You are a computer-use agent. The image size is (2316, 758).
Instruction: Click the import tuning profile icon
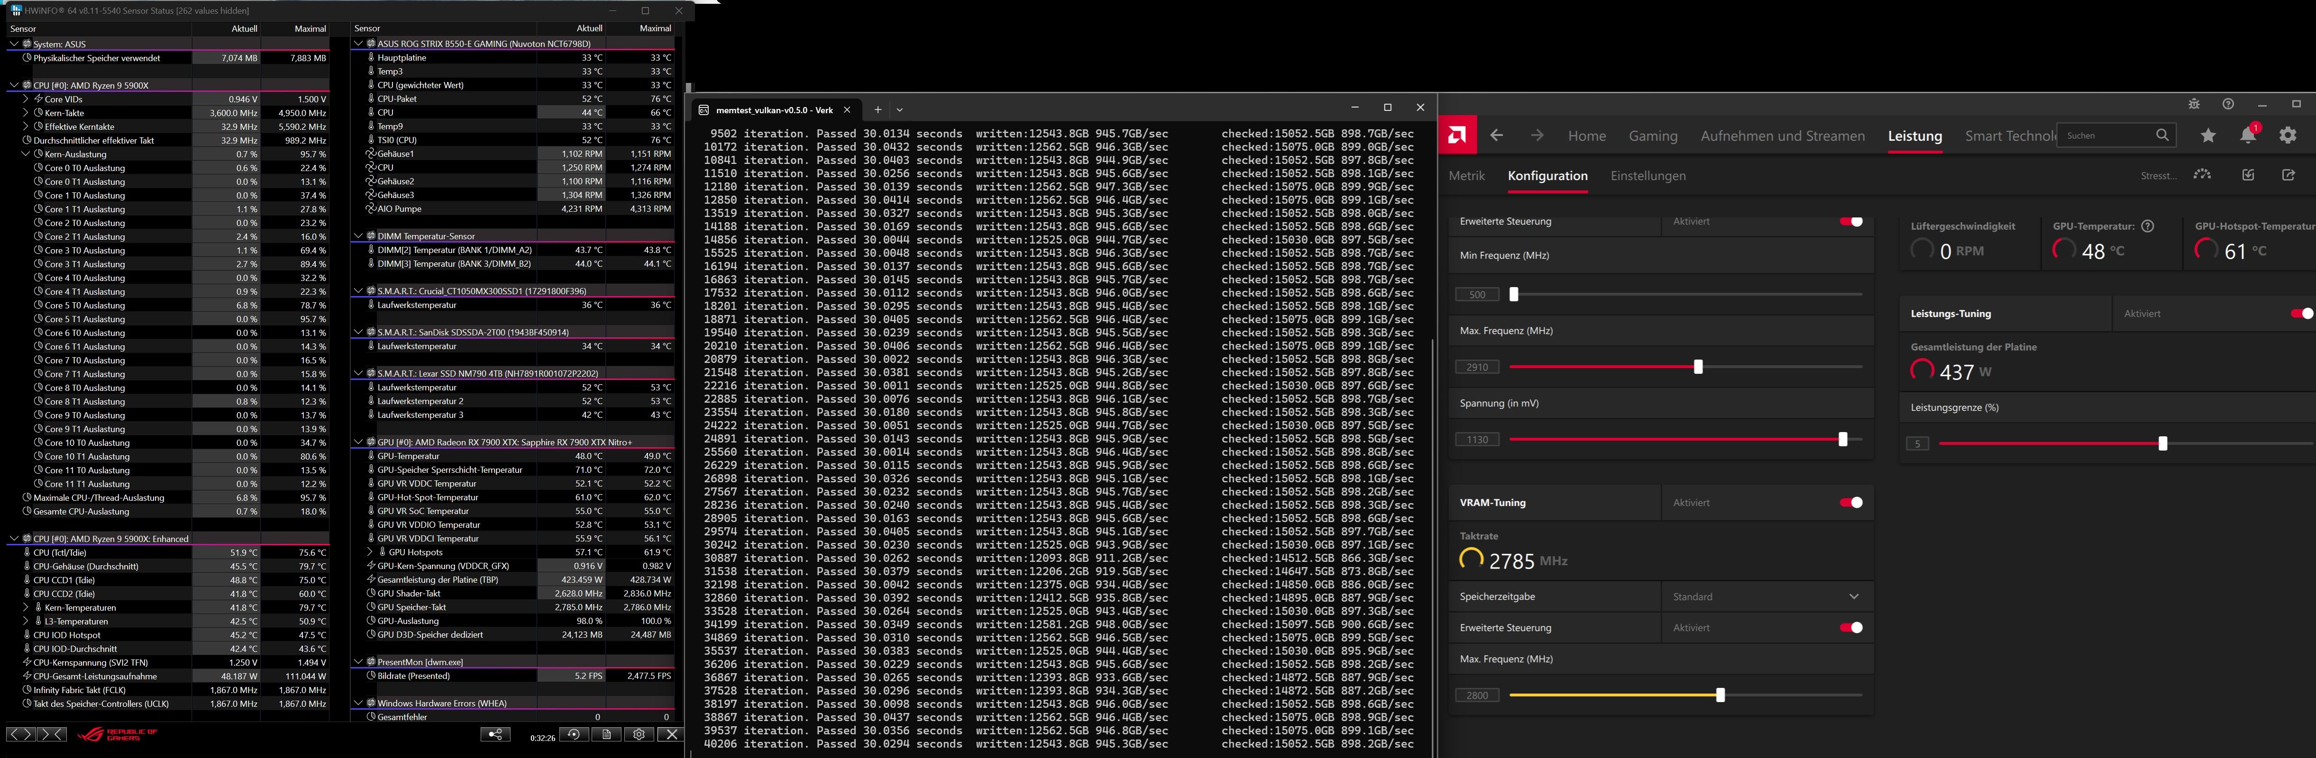2248,175
